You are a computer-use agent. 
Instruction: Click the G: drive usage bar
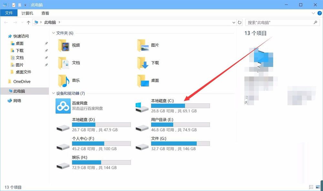pyautogui.click(x=181, y=144)
